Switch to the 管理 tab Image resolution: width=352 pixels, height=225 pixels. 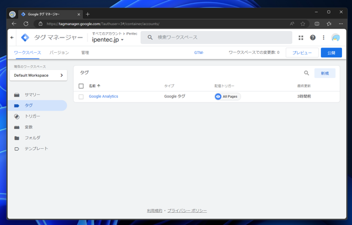point(85,53)
